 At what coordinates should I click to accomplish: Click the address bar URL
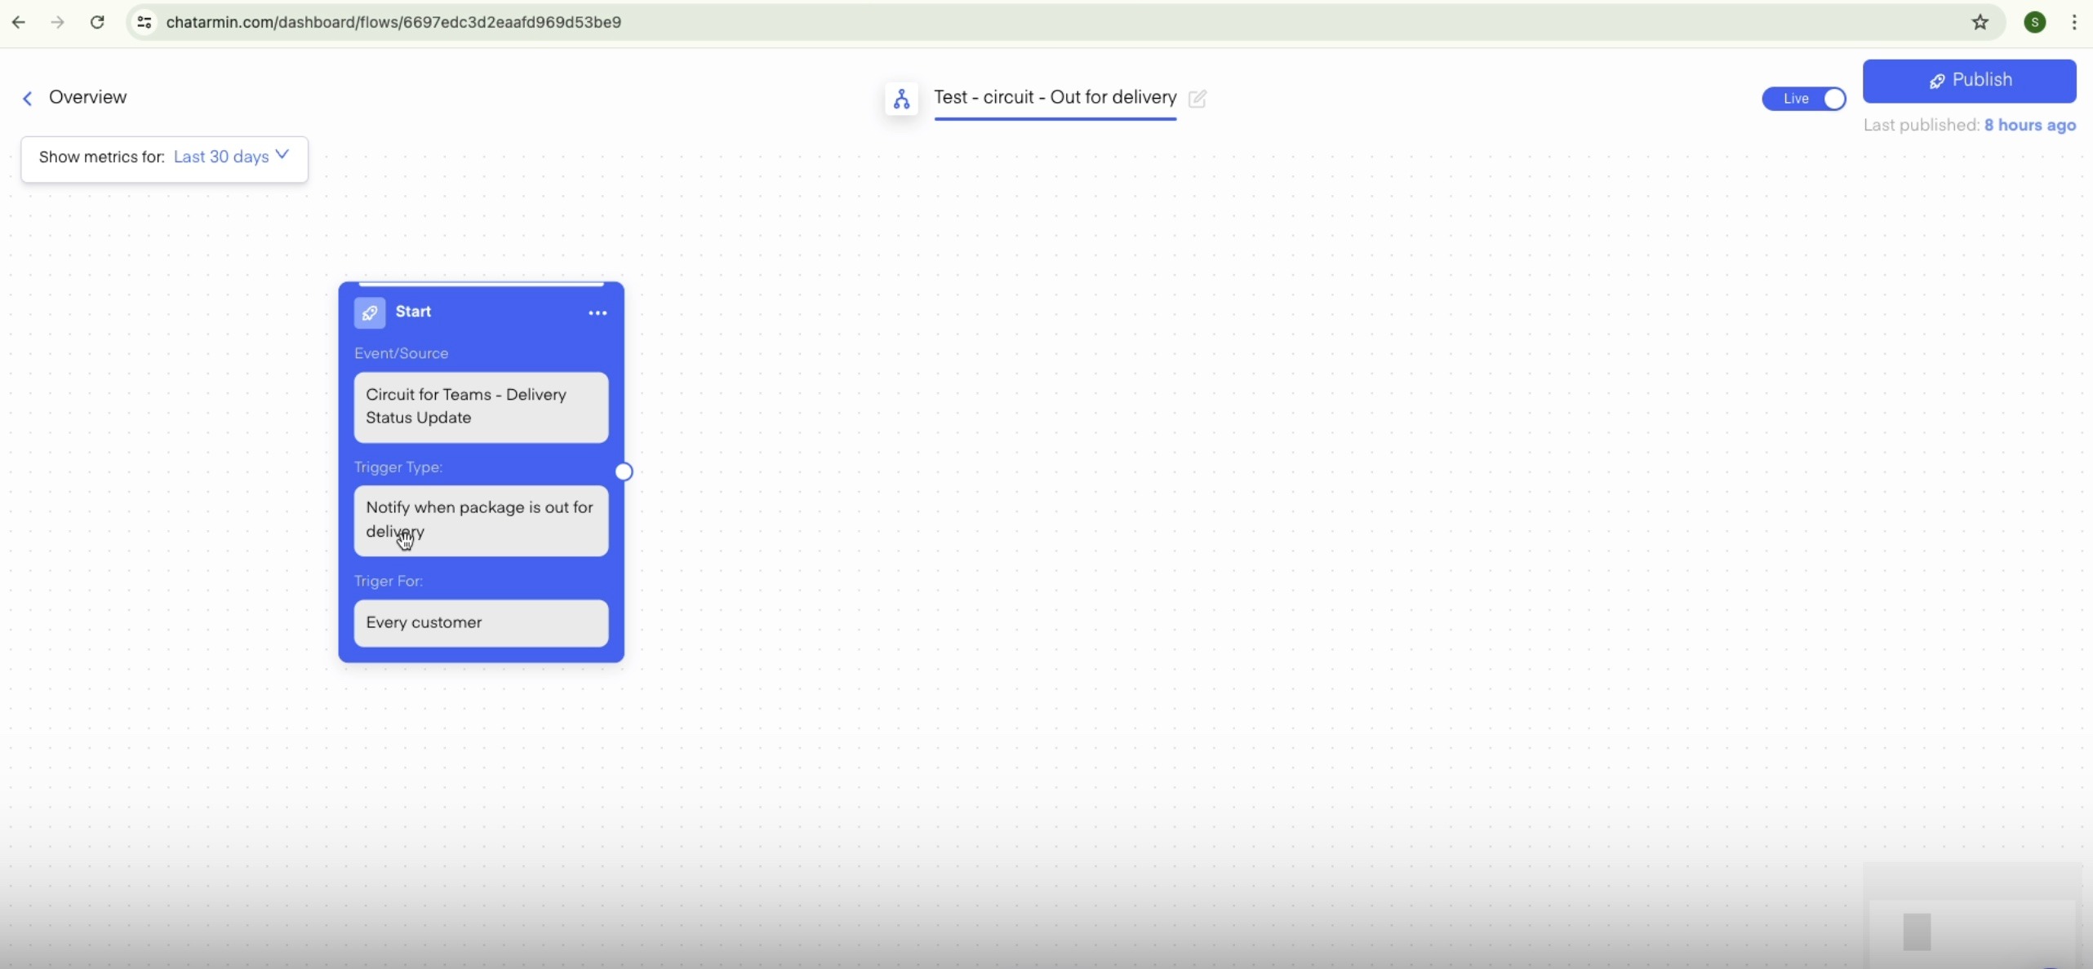click(394, 22)
